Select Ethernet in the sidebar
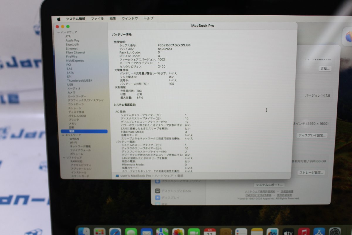 [x=72, y=49]
